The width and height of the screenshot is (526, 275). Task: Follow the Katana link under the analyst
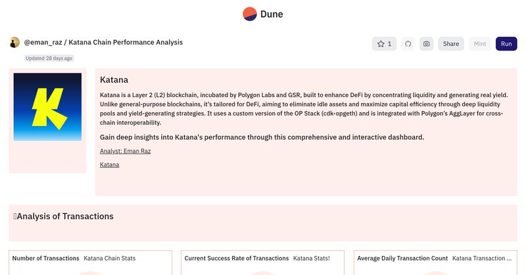[x=109, y=165]
